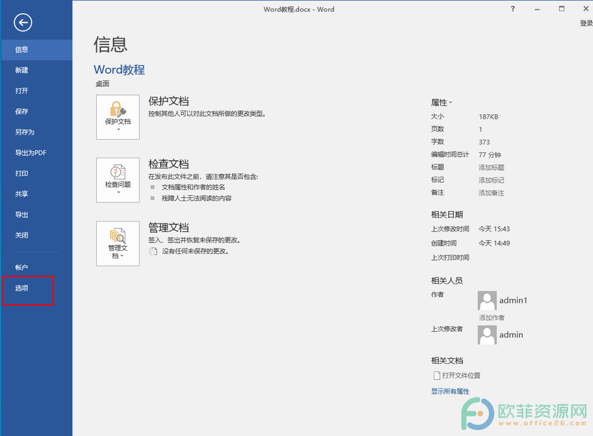Click the 管理文档 section heading
Viewport: 593px width, 436px height.
[x=169, y=228]
